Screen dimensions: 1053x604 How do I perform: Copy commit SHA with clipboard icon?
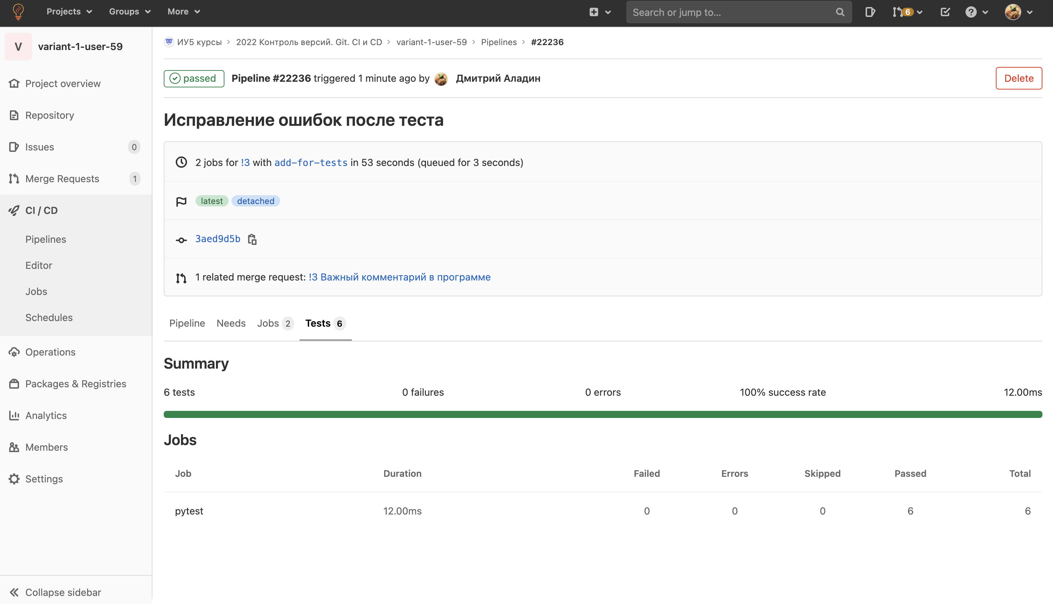[x=252, y=239]
